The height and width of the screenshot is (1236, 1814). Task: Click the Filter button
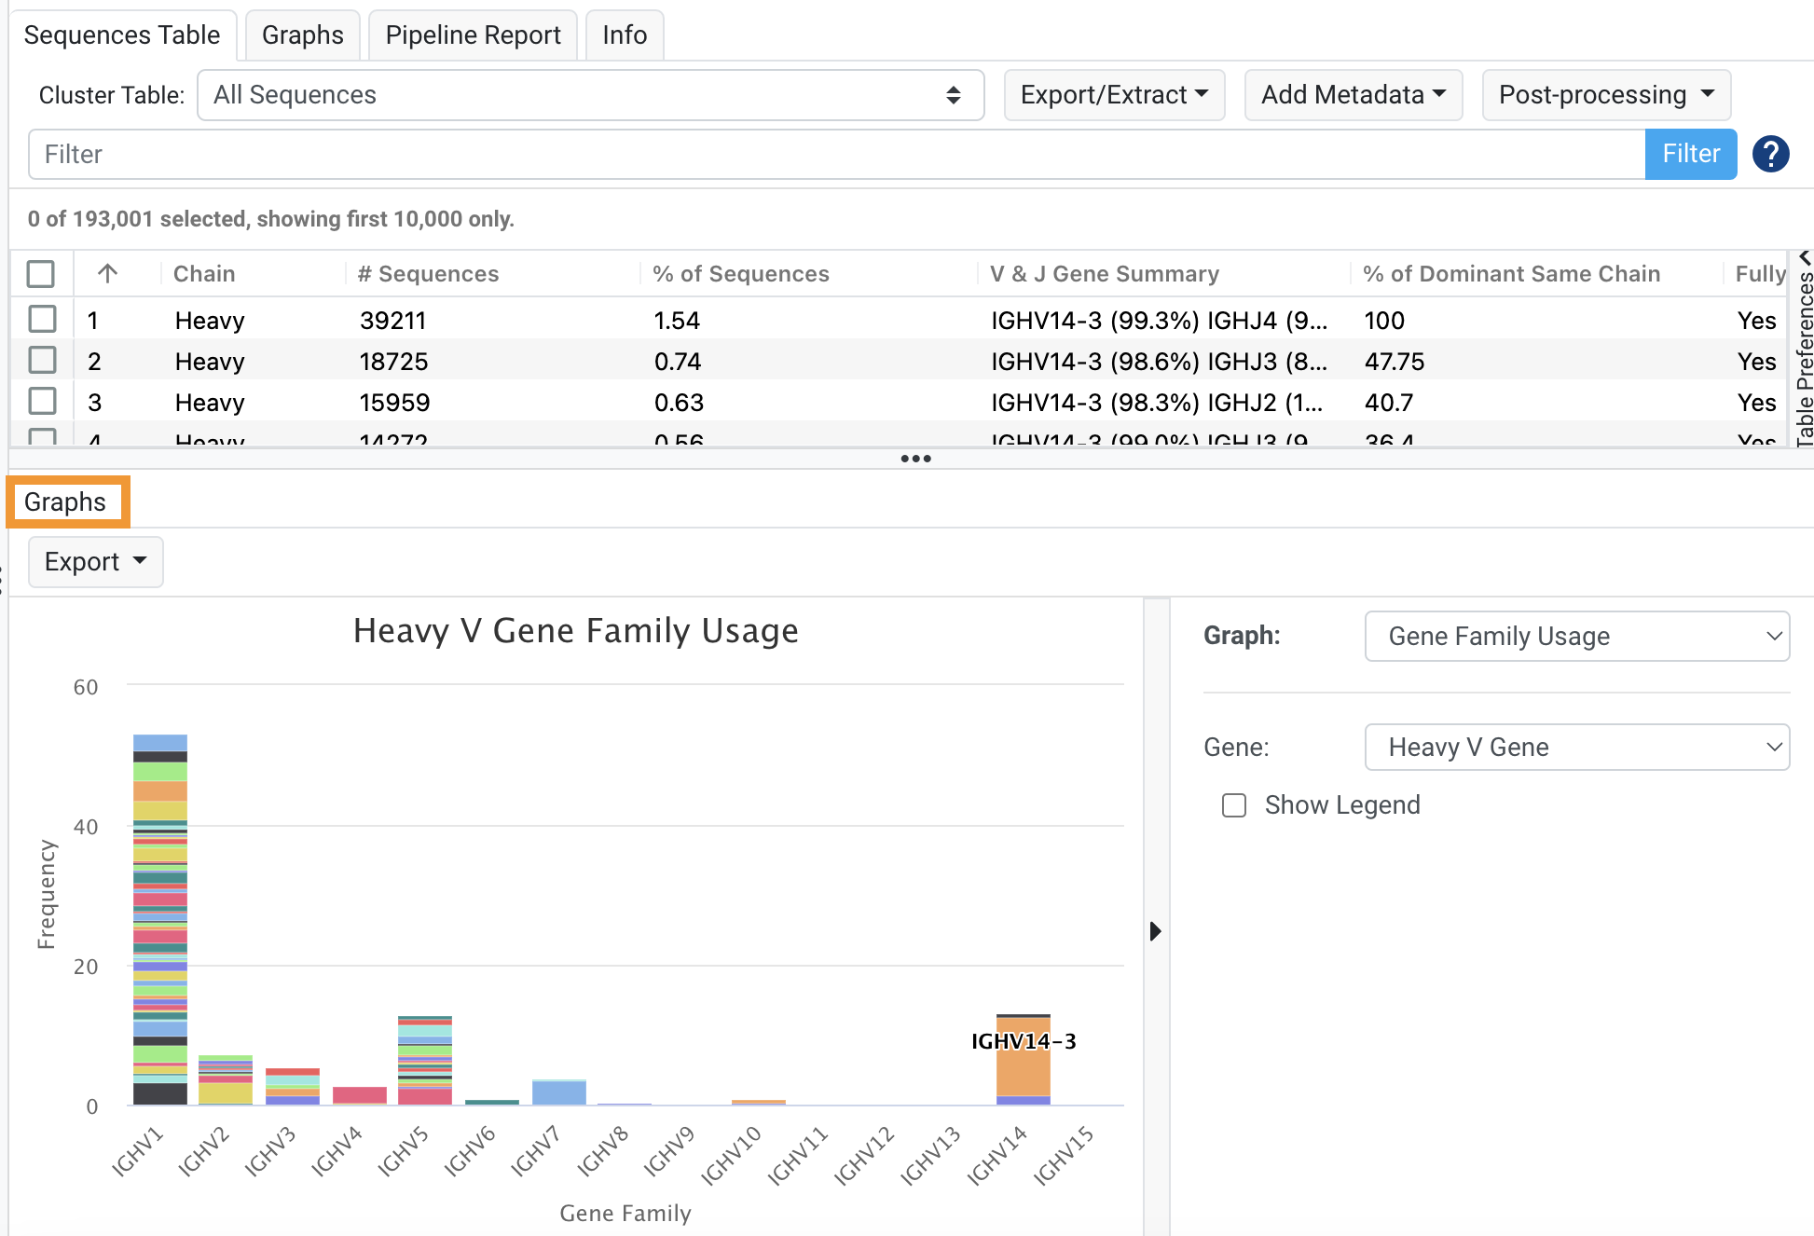pos(1690,154)
